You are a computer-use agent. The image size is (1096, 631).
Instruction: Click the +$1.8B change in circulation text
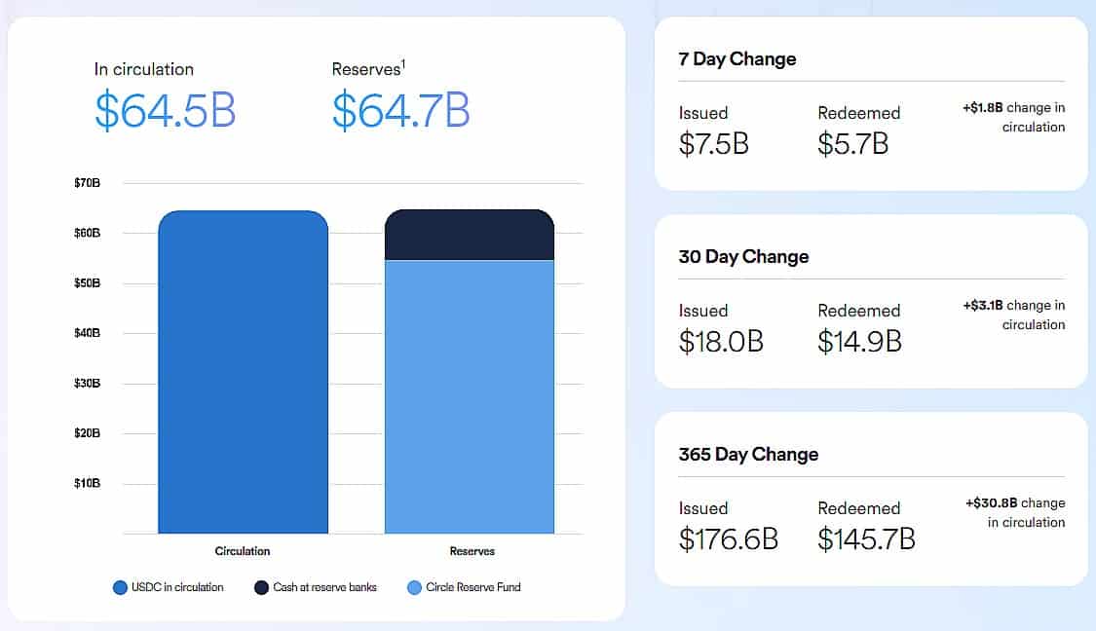pyautogui.click(x=1013, y=118)
